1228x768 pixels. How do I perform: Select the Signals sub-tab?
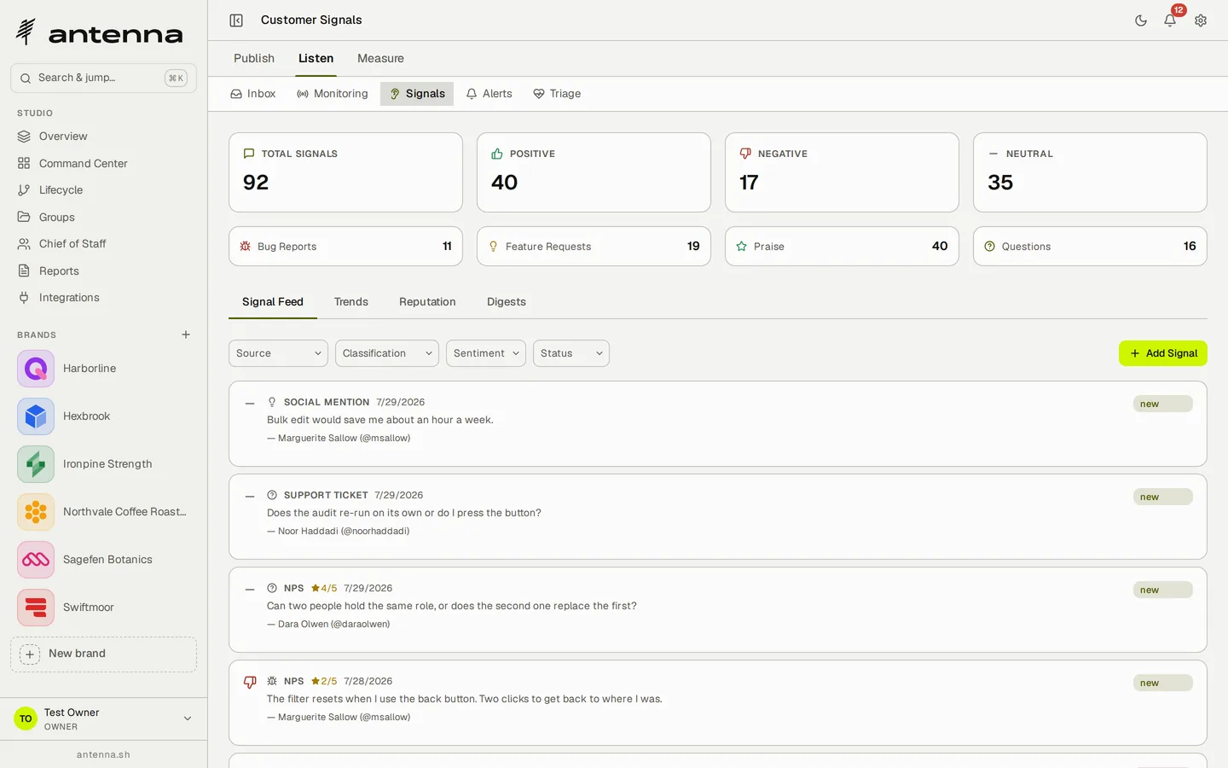coord(417,94)
